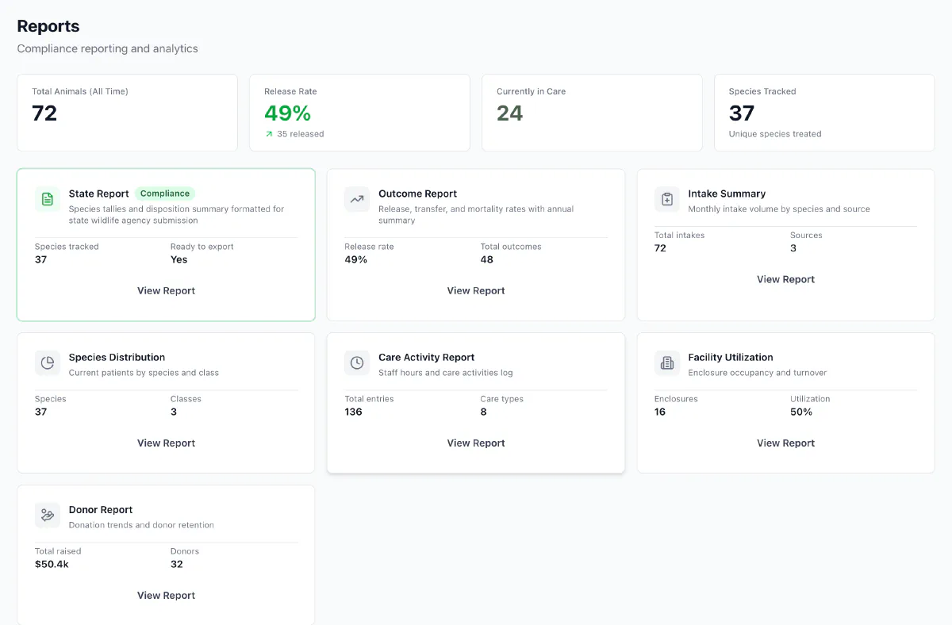
Task: Click the Donor Report title
Action: (x=101, y=510)
